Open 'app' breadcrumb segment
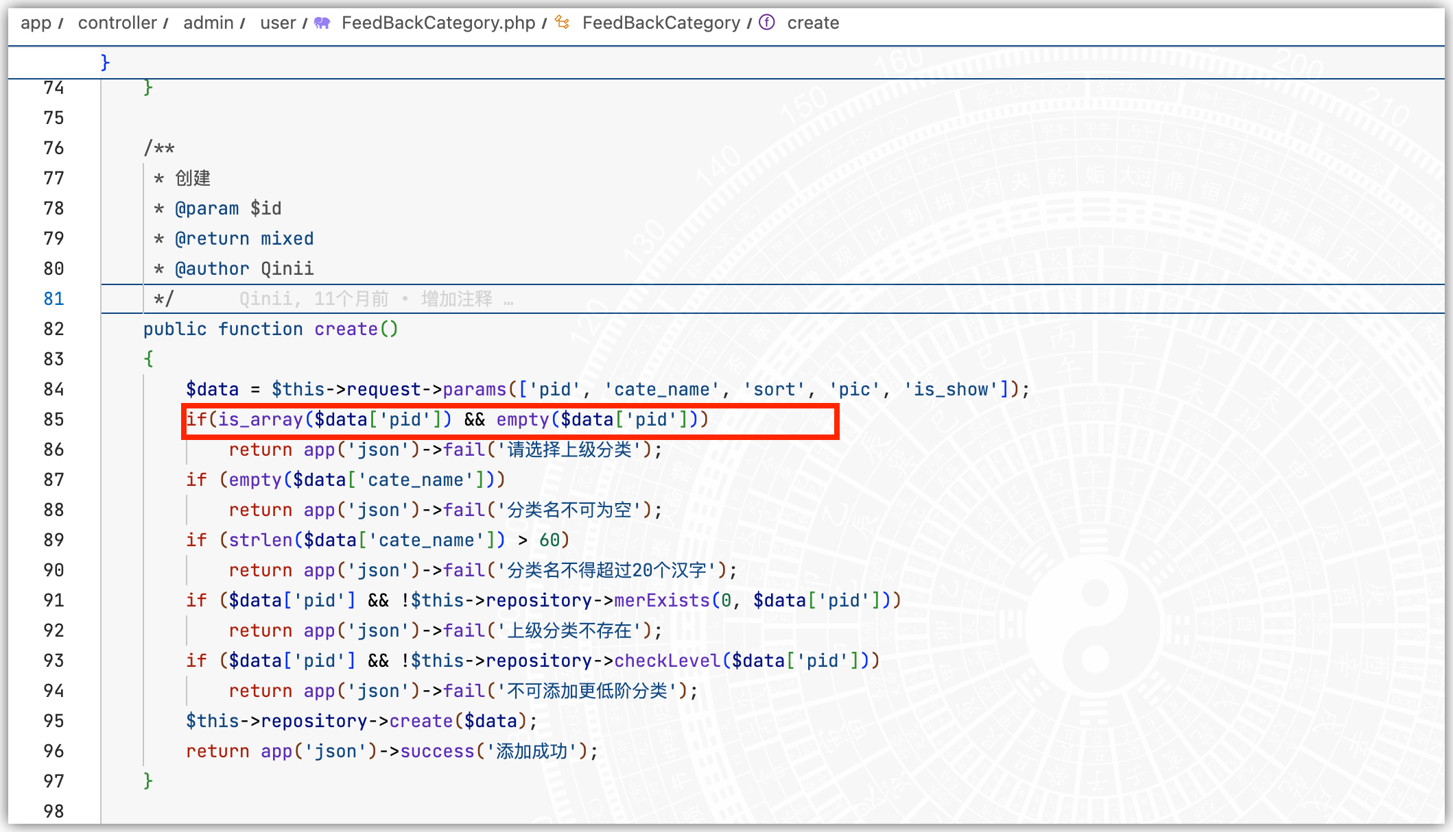 36,23
